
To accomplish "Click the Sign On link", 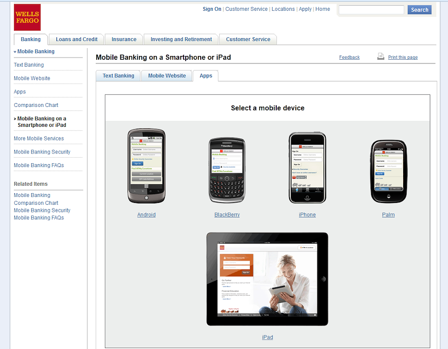I will [x=212, y=9].
